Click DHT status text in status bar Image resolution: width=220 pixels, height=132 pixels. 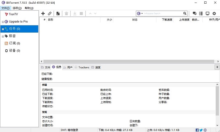coord(69,130)
